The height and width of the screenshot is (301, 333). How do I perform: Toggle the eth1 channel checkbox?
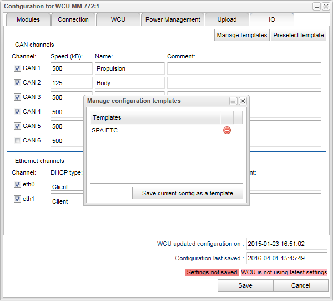pos(18,199)
